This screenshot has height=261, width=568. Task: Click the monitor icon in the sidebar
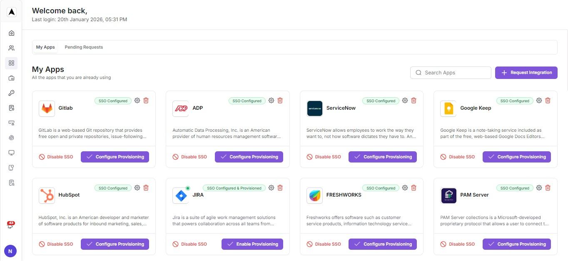(11, 153)
